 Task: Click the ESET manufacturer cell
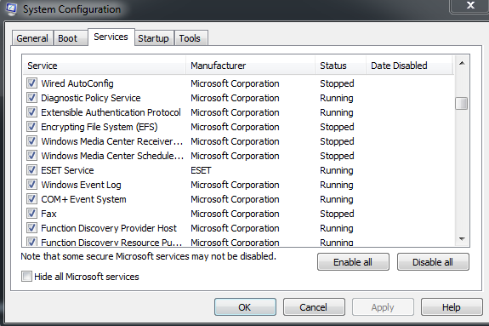point(201,170)
